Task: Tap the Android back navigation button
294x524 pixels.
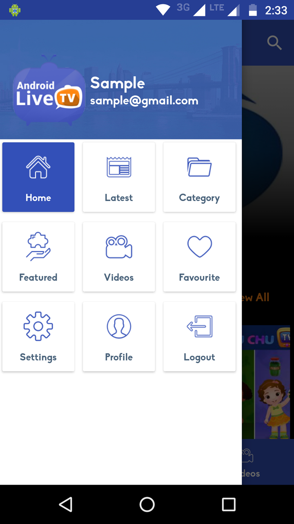Action: [65, 504]
